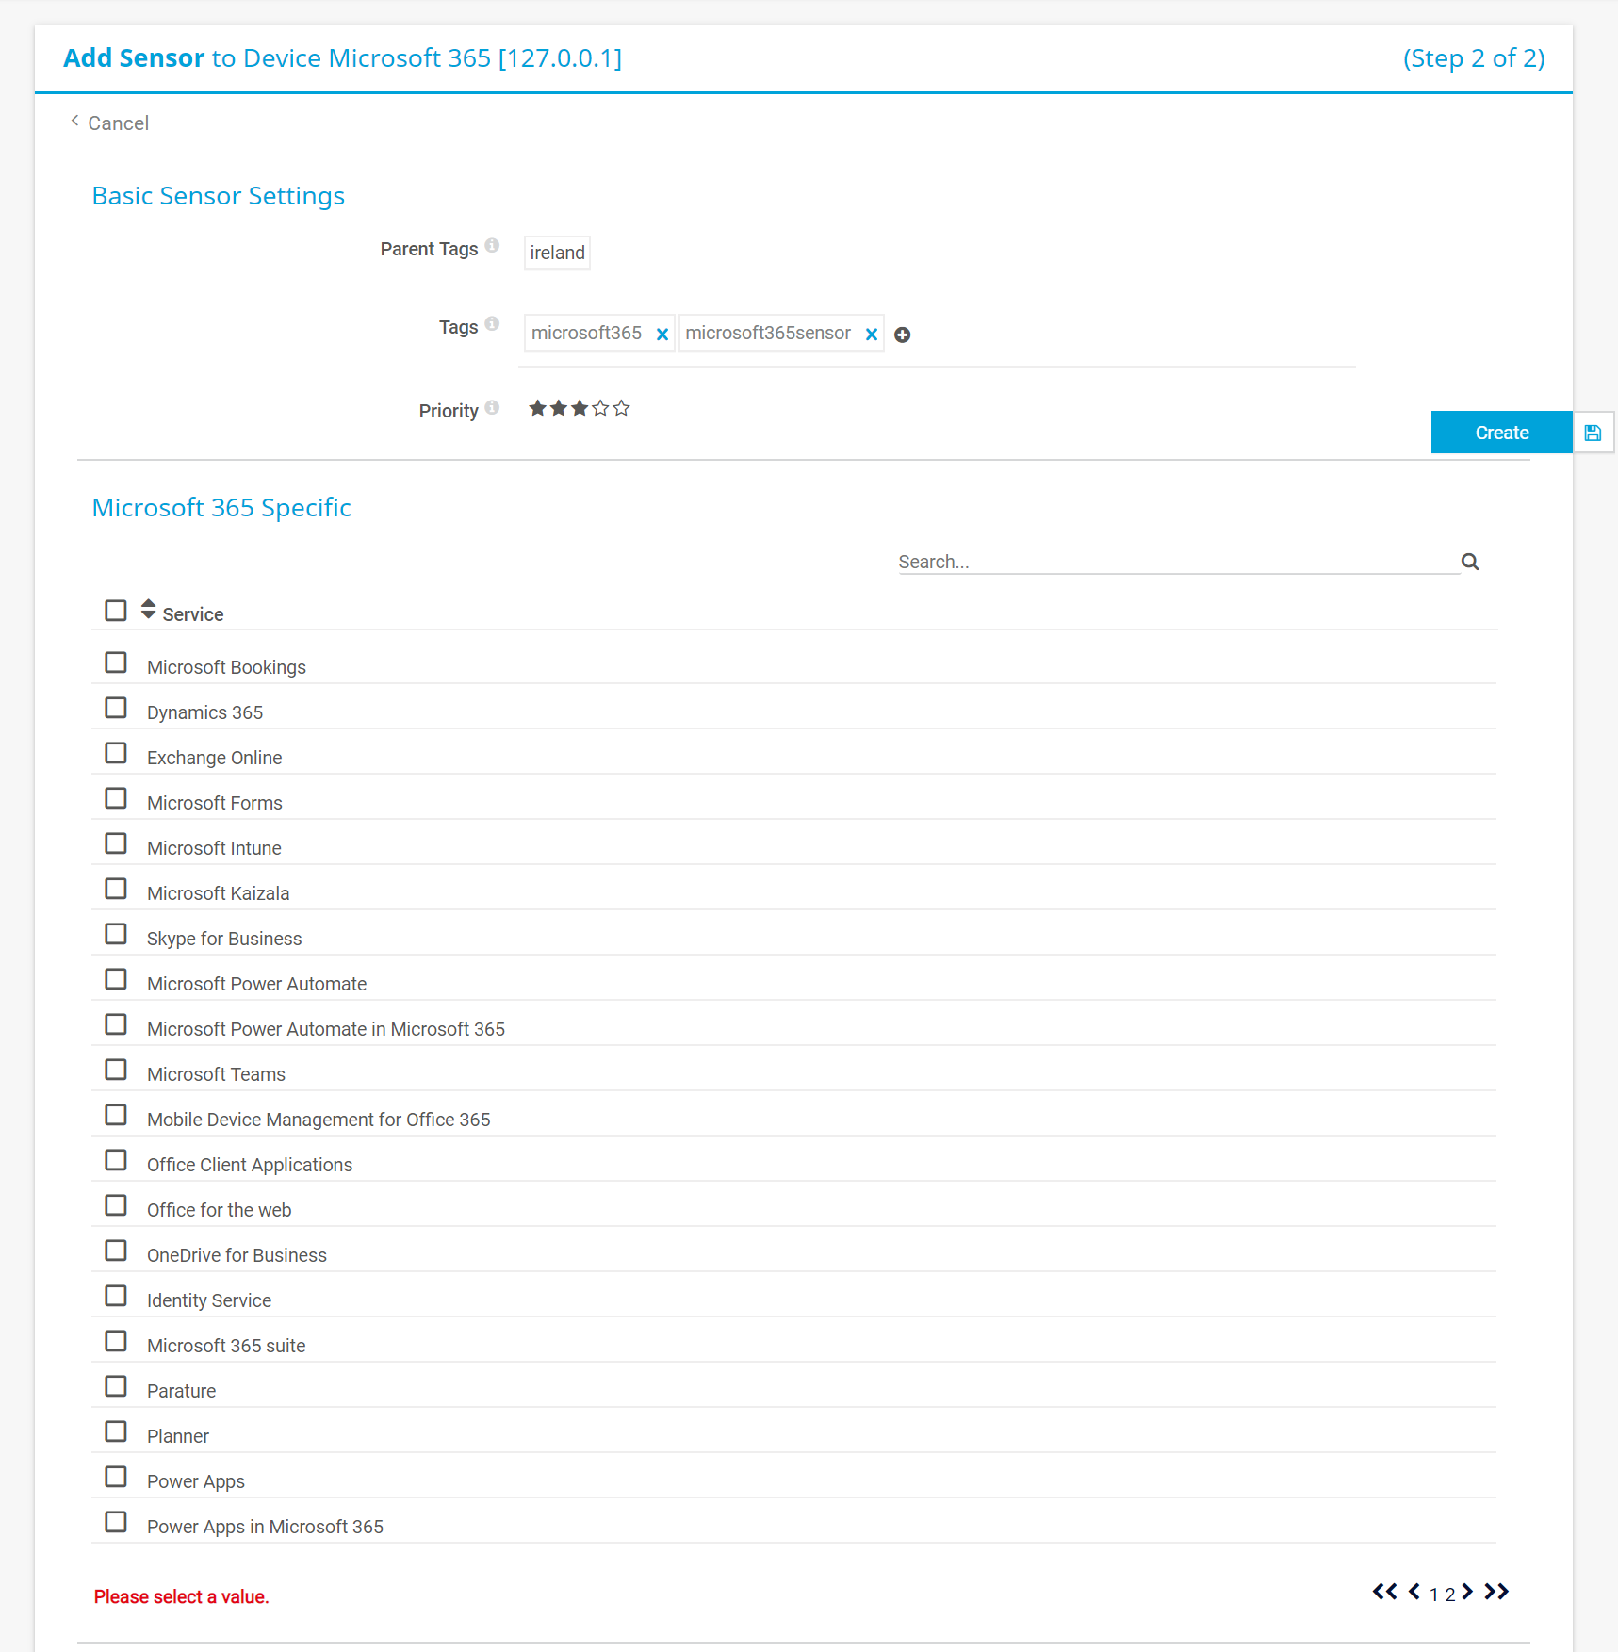Open Parent Tags help info icon
The image size is (1618, 1652).
[x=492, y=246]
